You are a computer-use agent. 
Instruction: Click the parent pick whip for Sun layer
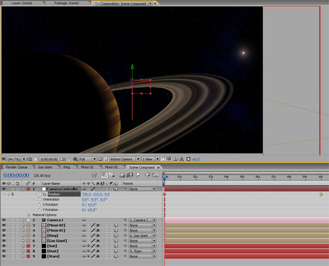124,246
